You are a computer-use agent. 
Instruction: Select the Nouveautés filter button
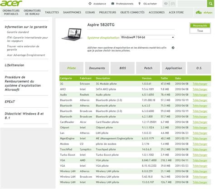click(200, 25)
